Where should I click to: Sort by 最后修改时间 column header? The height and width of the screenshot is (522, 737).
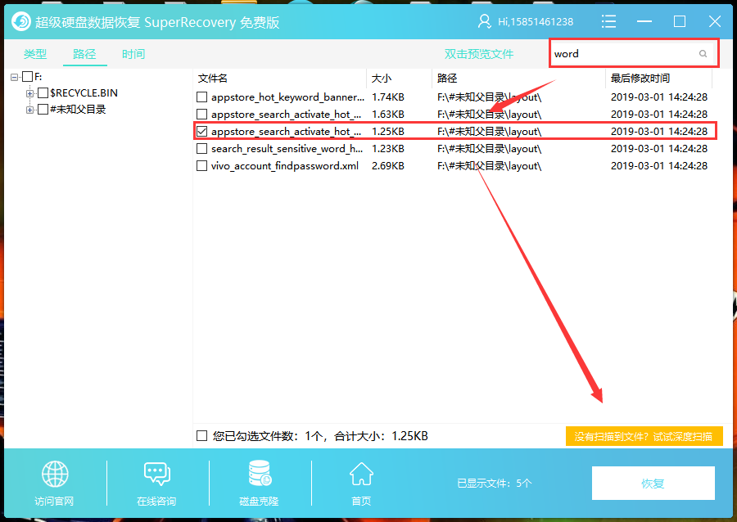[x=659, y=79]
